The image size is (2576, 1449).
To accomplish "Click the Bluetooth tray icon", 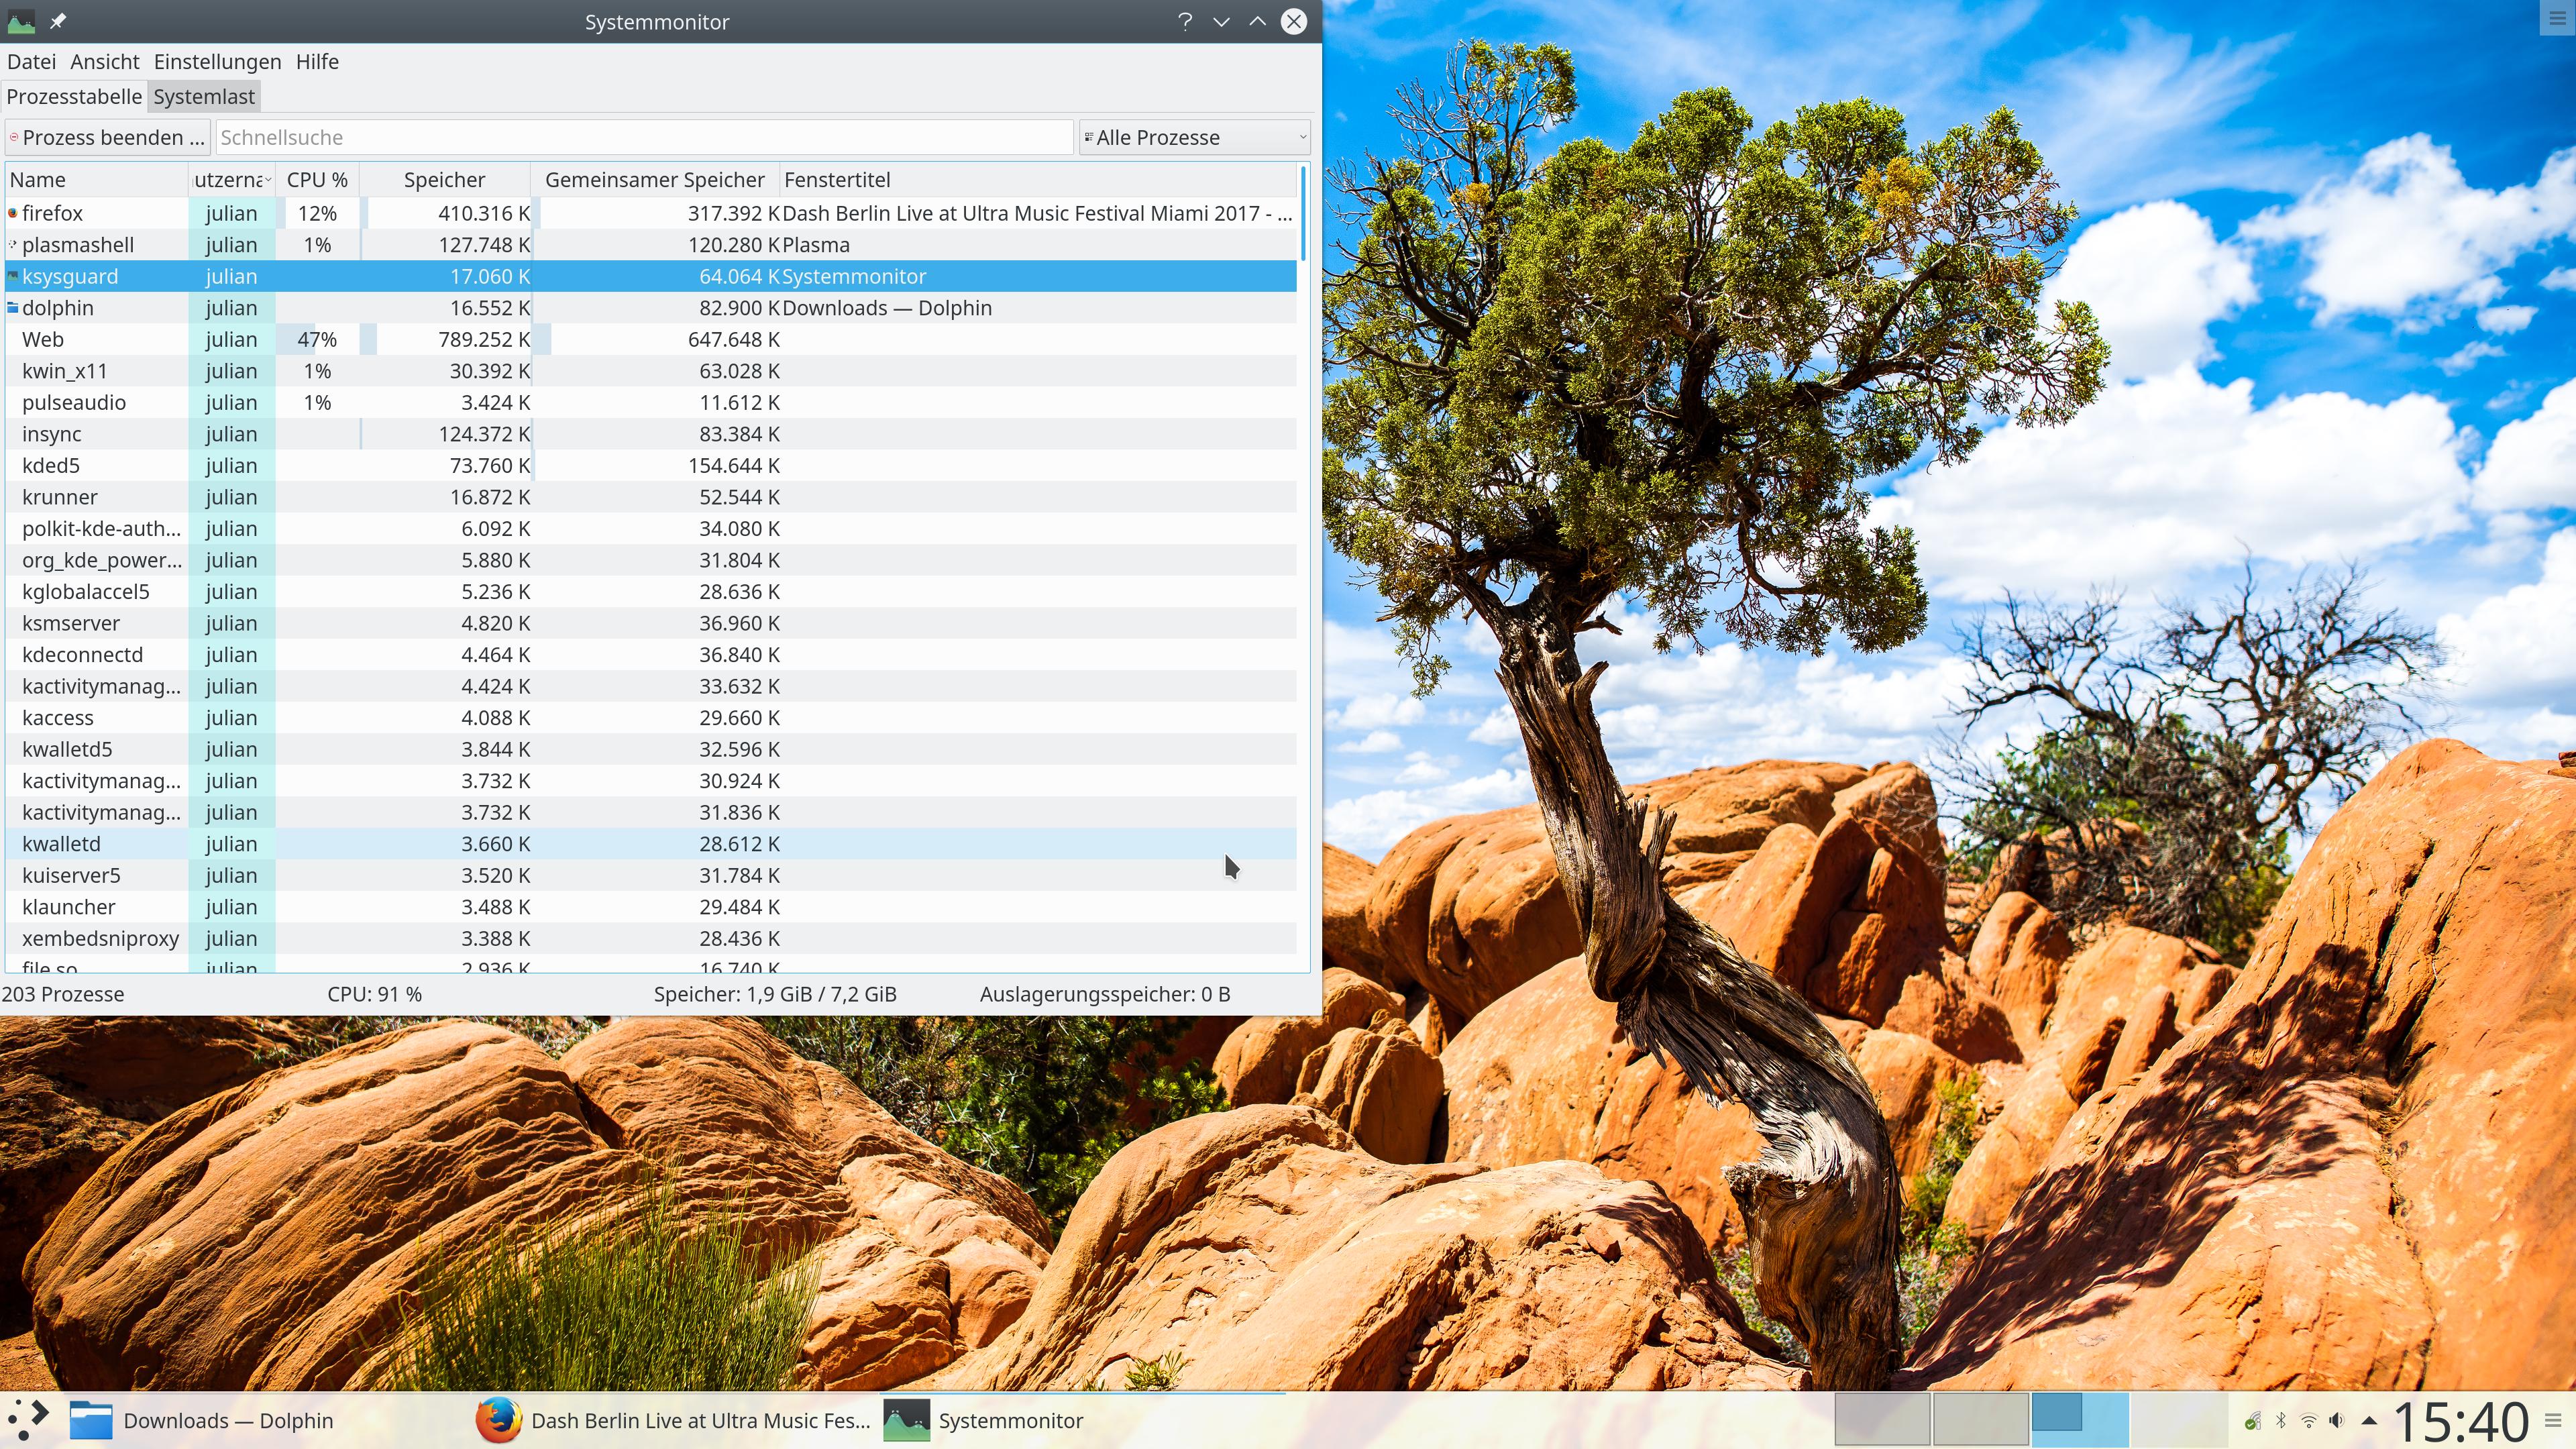I will (x=2281, y=1420).
